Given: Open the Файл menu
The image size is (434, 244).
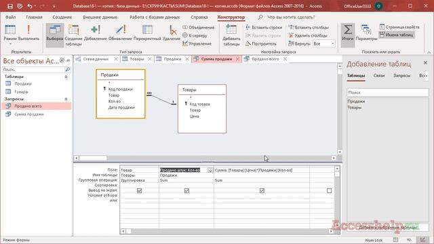Looking at the screenshot, I should [10, 17].
